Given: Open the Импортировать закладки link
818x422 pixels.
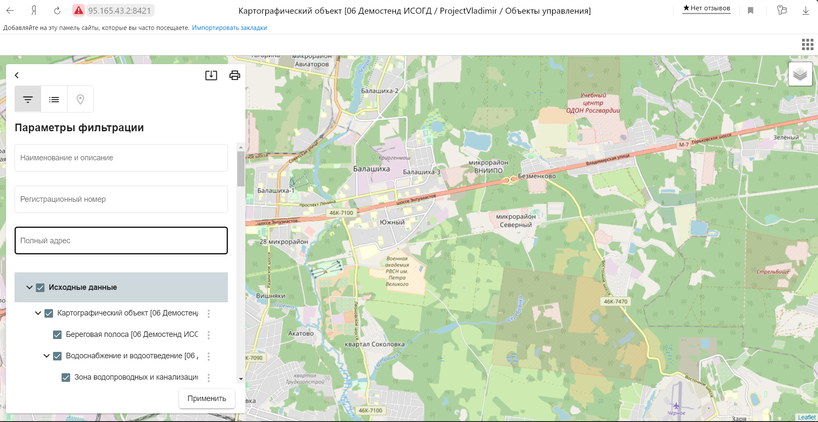Looking at the screenshot, I should (x=229, y=28).
